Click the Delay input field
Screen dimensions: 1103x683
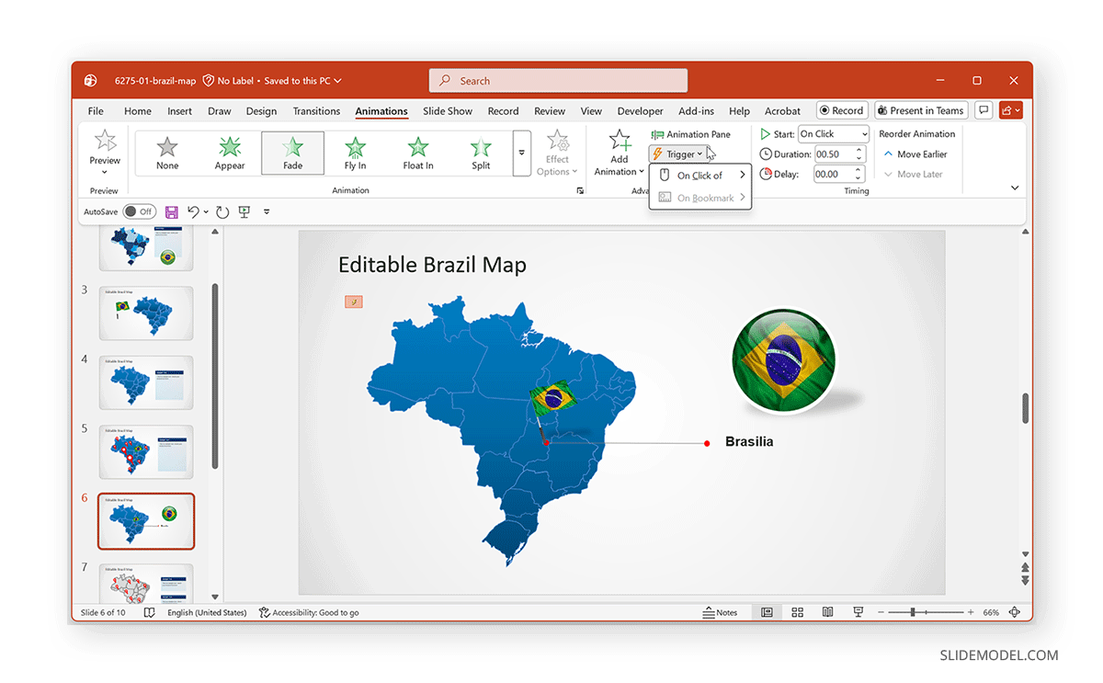click(834, 174)
